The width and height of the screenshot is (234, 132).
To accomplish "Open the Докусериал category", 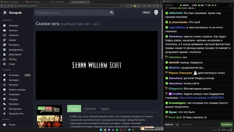I will (x=15, y=54).
